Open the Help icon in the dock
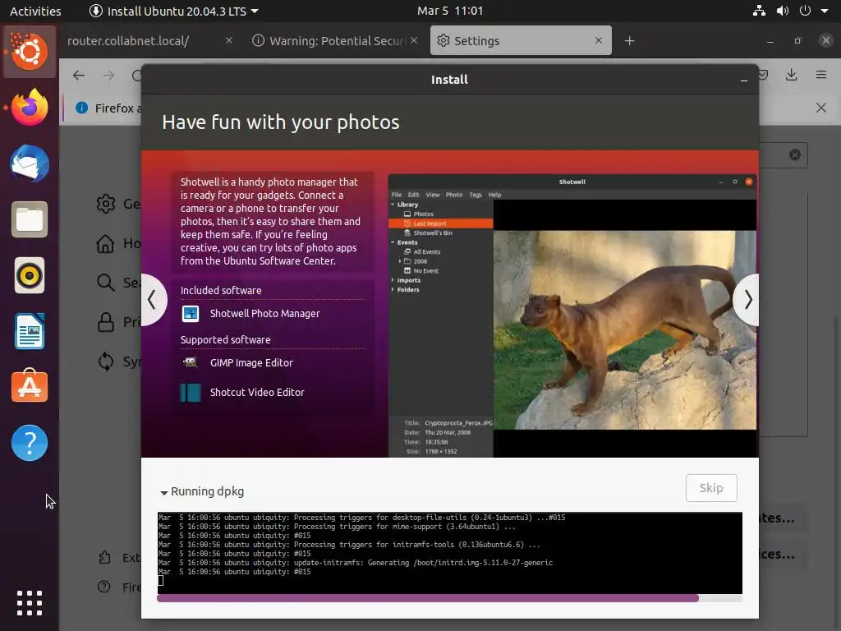 [30, 443]
